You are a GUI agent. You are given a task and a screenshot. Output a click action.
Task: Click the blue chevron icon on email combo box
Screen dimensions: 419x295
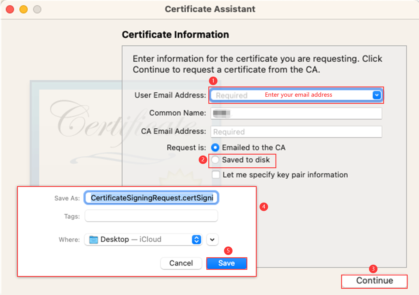(377, 95)
